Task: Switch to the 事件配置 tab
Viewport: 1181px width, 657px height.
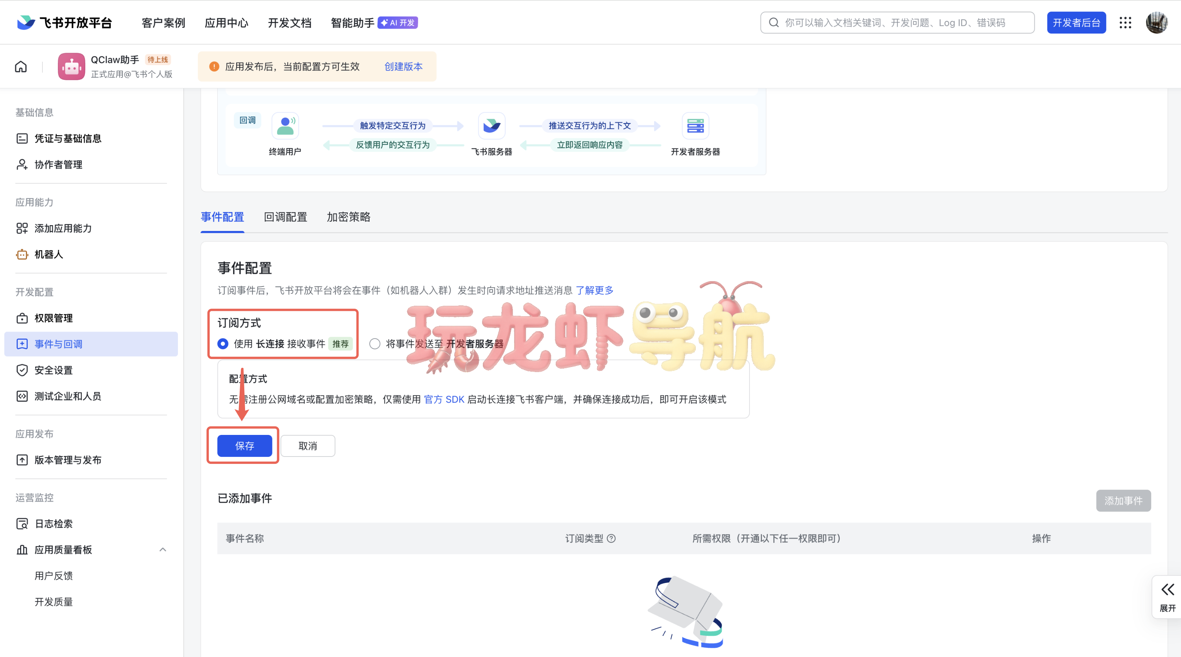Action: point(222,217)
